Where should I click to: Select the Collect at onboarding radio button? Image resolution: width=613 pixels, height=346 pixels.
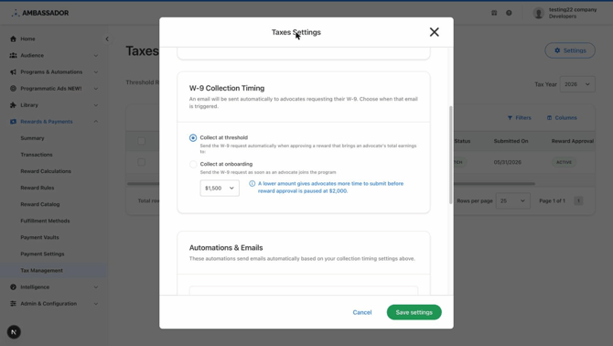193,164
